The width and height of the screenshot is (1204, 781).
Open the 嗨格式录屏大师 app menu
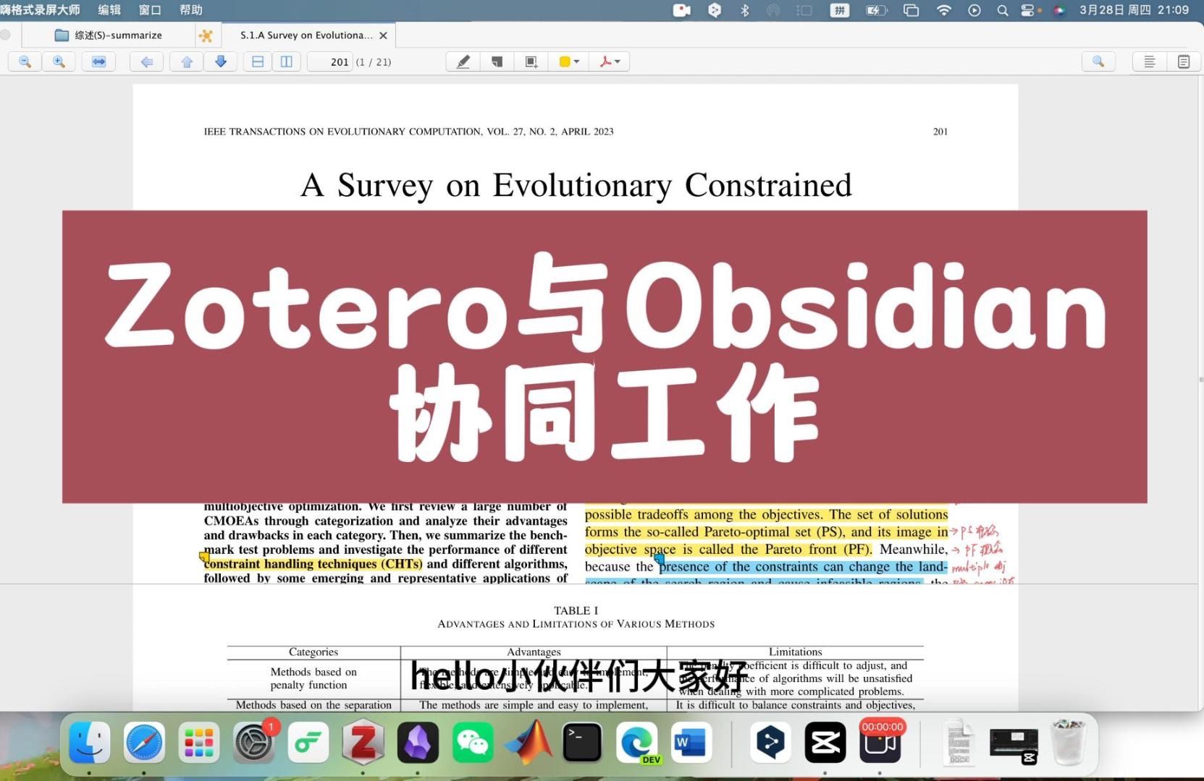tap(41, 9)
